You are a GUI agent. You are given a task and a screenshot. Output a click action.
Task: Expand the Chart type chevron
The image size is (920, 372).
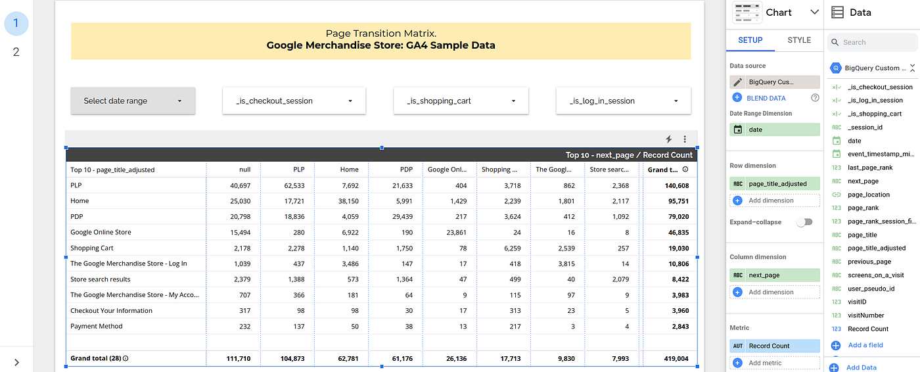pos(815,12)
